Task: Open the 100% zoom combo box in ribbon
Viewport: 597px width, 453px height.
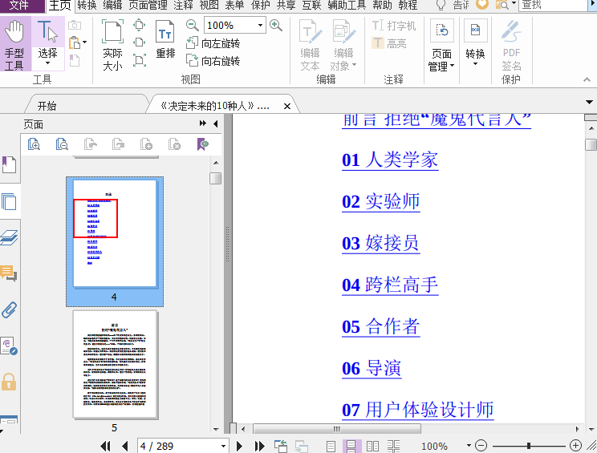Action: (261, 26)
